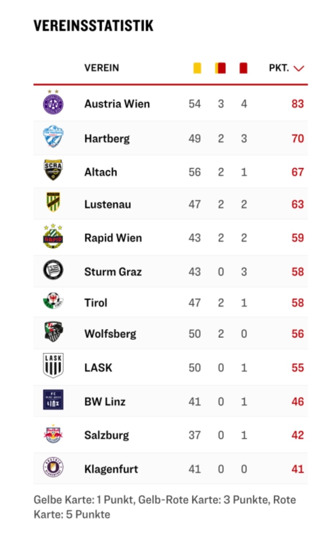This screenshot has width=326, height=534.
Task: Click the Lustenau green-striped crest
Action: point(53,202)
